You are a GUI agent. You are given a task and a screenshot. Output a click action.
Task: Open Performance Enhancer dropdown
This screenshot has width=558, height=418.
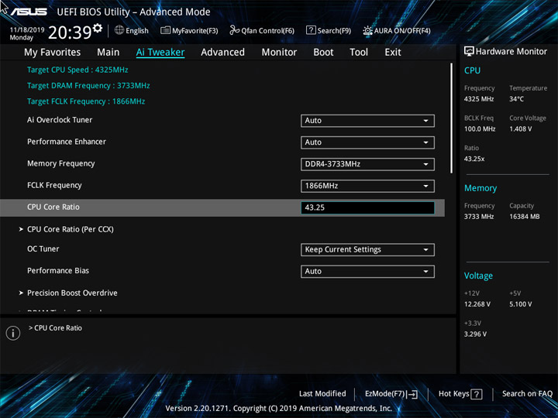pyautogui.click(x=367, y=142)
